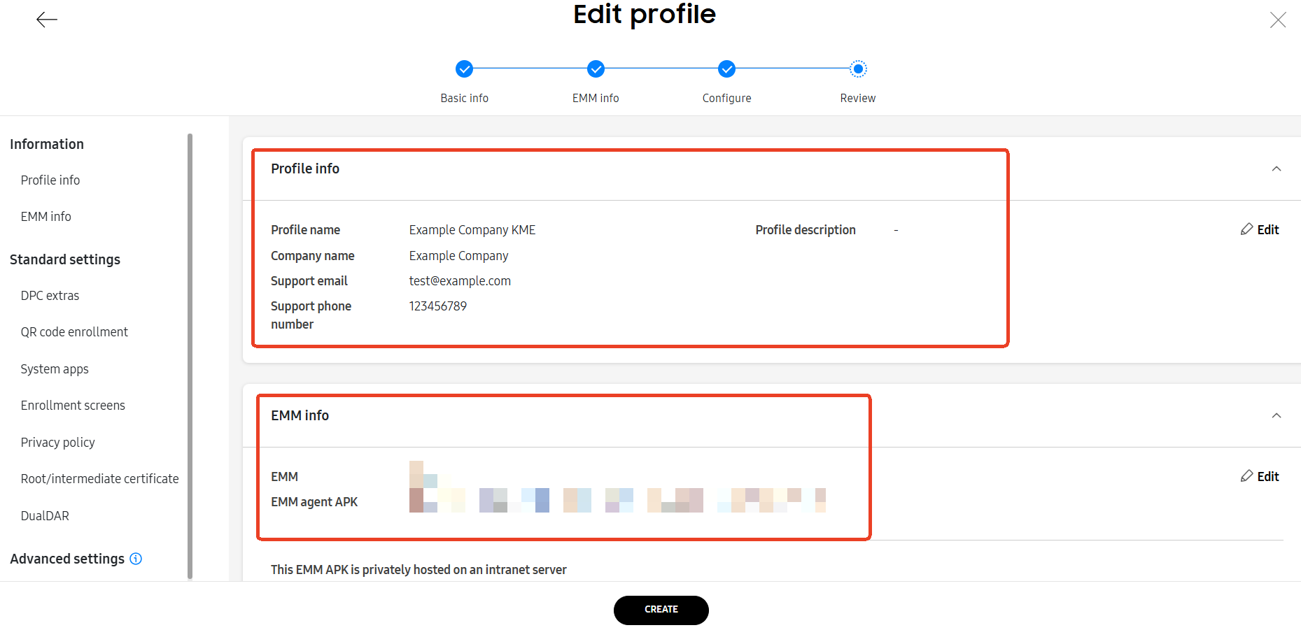Open Enrollment screens settings

73,405
